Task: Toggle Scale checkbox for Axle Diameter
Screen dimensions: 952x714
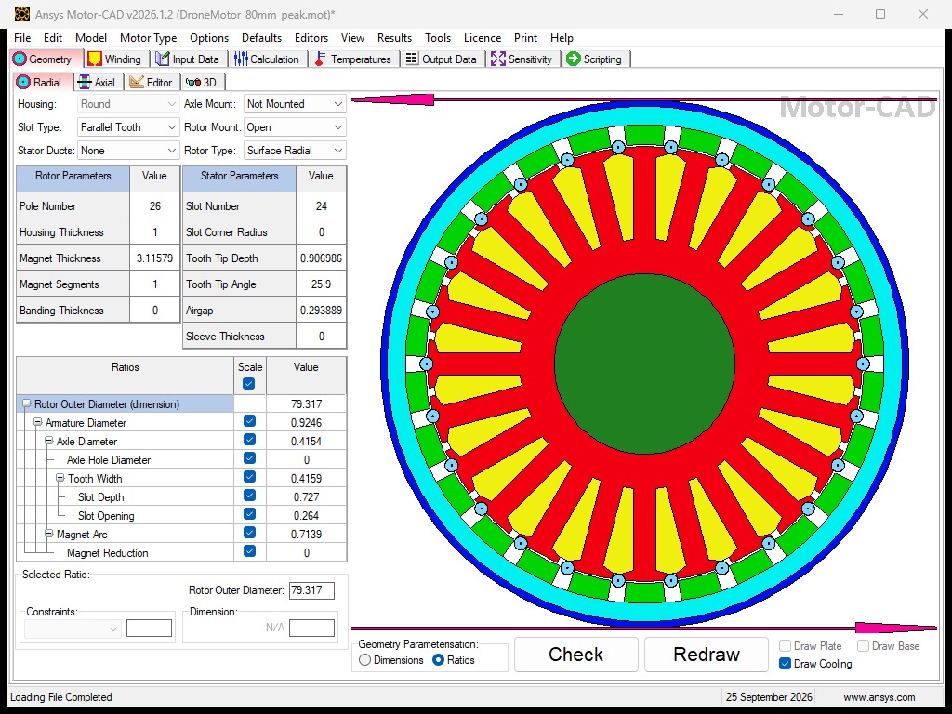Action: 249,440
